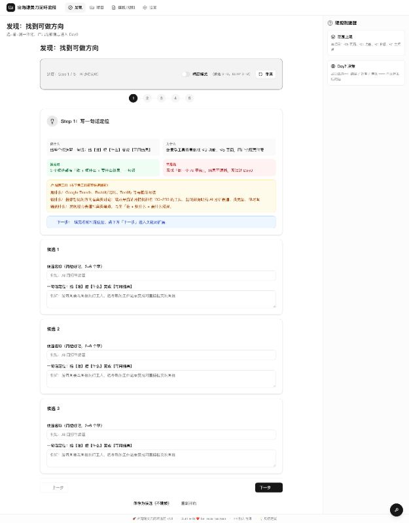Open the floating help button bottom-right
409x523 pixels.
(x=395, y=509)
